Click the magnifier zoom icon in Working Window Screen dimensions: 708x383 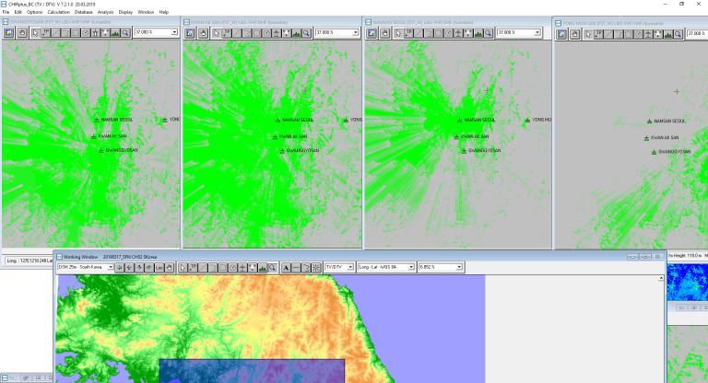(x=274, y=267)
